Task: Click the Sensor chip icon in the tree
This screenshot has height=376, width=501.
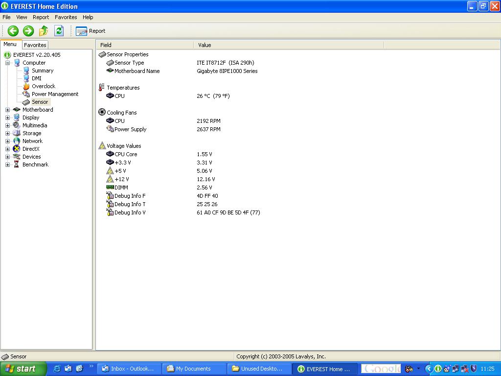Action: (x=26, y=102)
